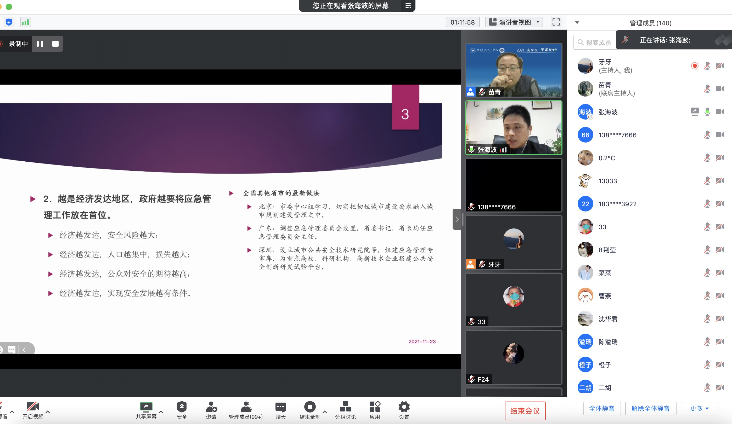
Task: Enter fullscreen mode icon
Action: tap(556, 22)
